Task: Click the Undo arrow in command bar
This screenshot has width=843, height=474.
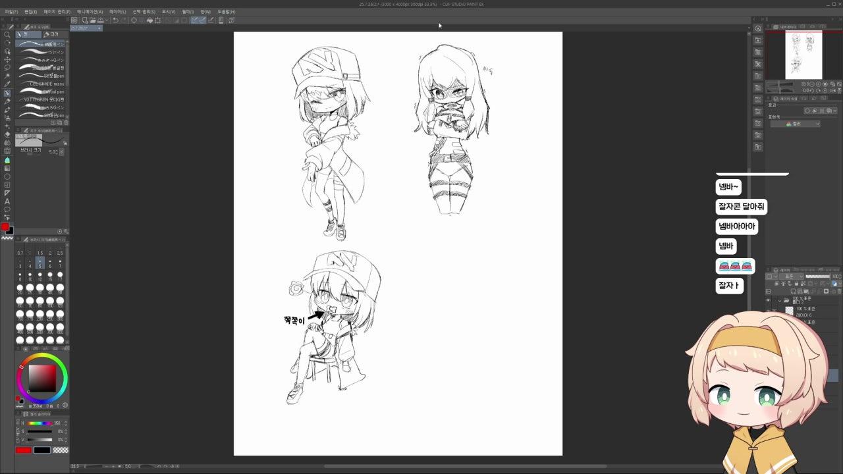Action: click(115, 20)
